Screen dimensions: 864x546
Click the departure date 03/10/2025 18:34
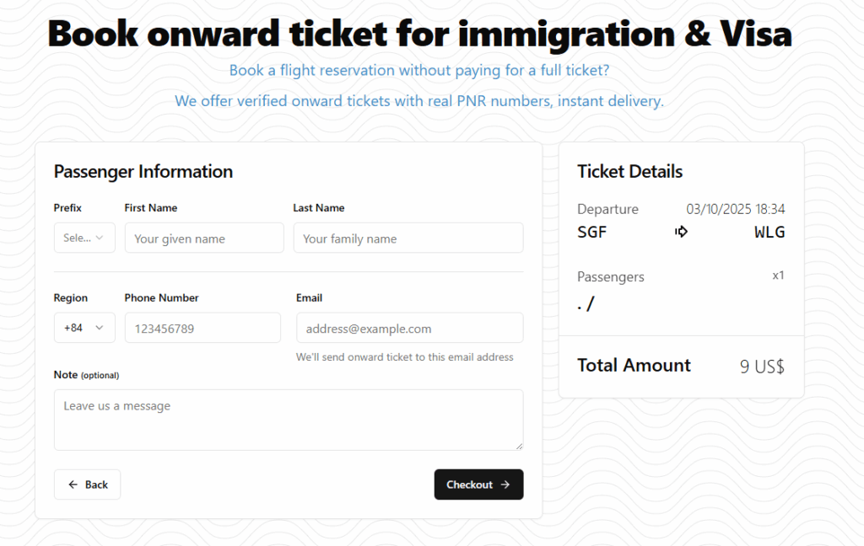735,209
